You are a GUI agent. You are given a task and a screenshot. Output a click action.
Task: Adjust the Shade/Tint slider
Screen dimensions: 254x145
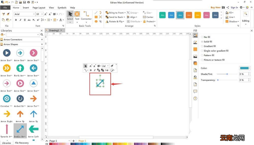click(x=227, y=74)
